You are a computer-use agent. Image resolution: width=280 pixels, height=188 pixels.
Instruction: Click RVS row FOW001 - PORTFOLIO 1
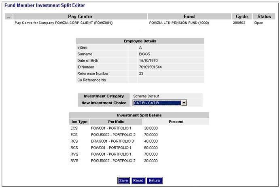click(x=111, y=154)
